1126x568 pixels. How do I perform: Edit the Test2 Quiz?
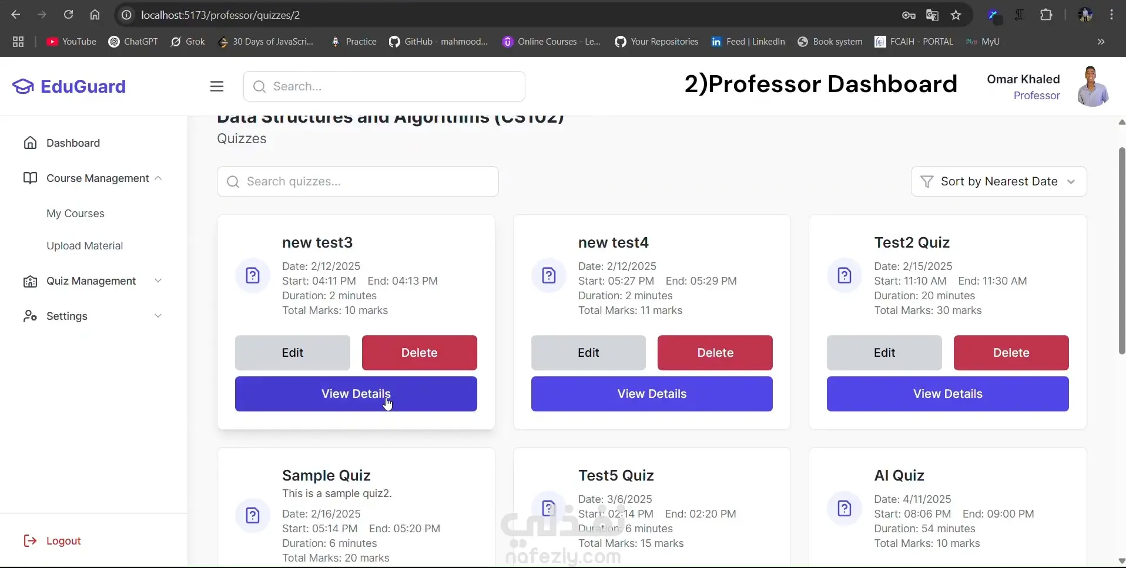pos(884,353)
